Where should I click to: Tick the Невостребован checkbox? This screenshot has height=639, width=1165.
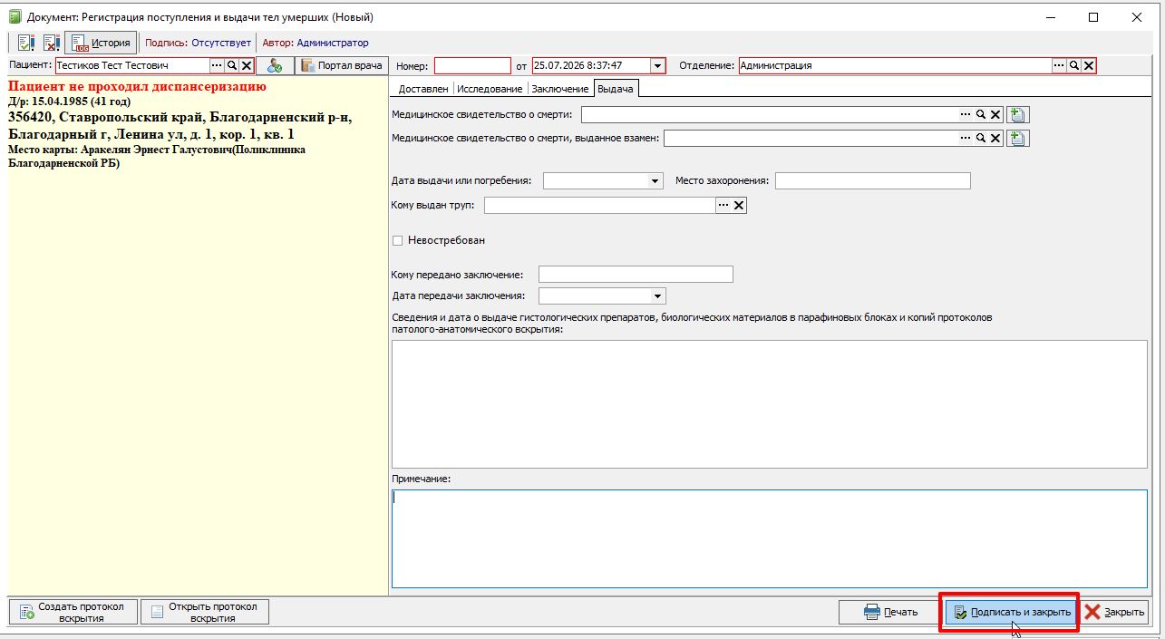coord(397,240)
